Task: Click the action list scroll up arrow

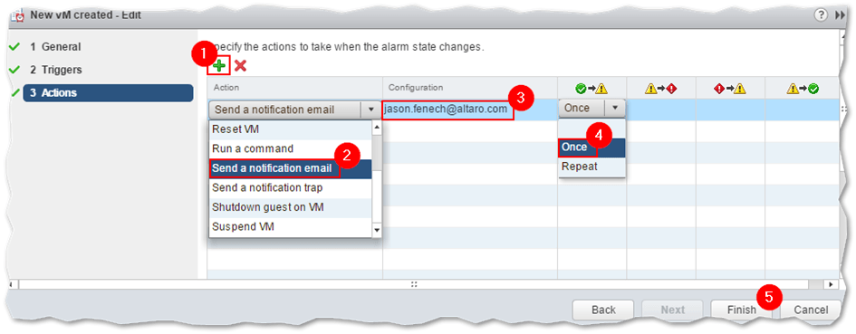Action: [376, 128]
